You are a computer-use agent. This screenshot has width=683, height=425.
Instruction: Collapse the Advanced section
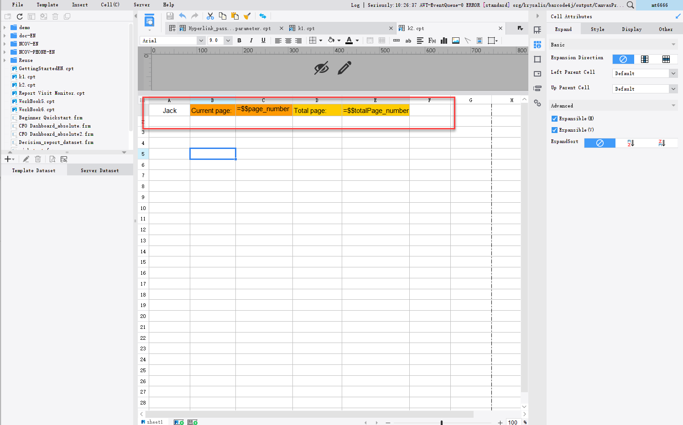(x=673, y=105)
